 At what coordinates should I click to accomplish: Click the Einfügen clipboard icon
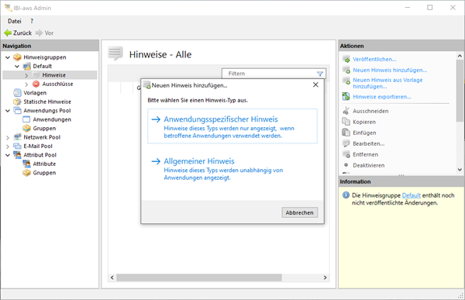pos(346,133)
